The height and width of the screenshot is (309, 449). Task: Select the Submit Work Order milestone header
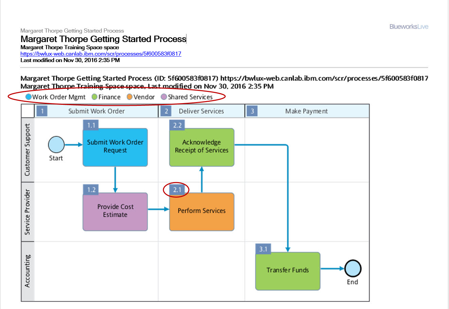pos(96,111)
